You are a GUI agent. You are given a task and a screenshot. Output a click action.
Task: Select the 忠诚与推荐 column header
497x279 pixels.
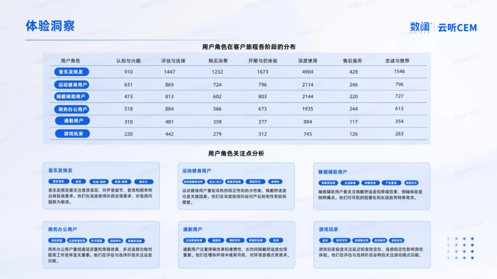(x=399, y=61)
